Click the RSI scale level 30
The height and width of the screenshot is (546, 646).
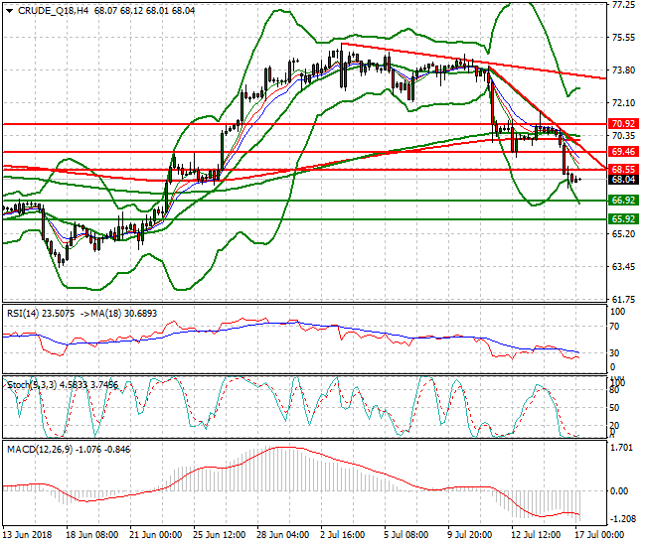[x=614, y=353]
